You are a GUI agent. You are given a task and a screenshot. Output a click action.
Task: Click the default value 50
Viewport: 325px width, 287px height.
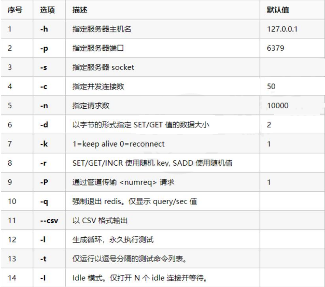point(271,86)
